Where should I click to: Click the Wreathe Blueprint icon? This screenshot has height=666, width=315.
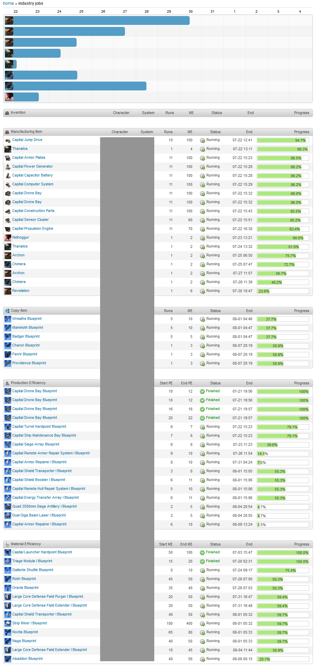coord(7,319)
